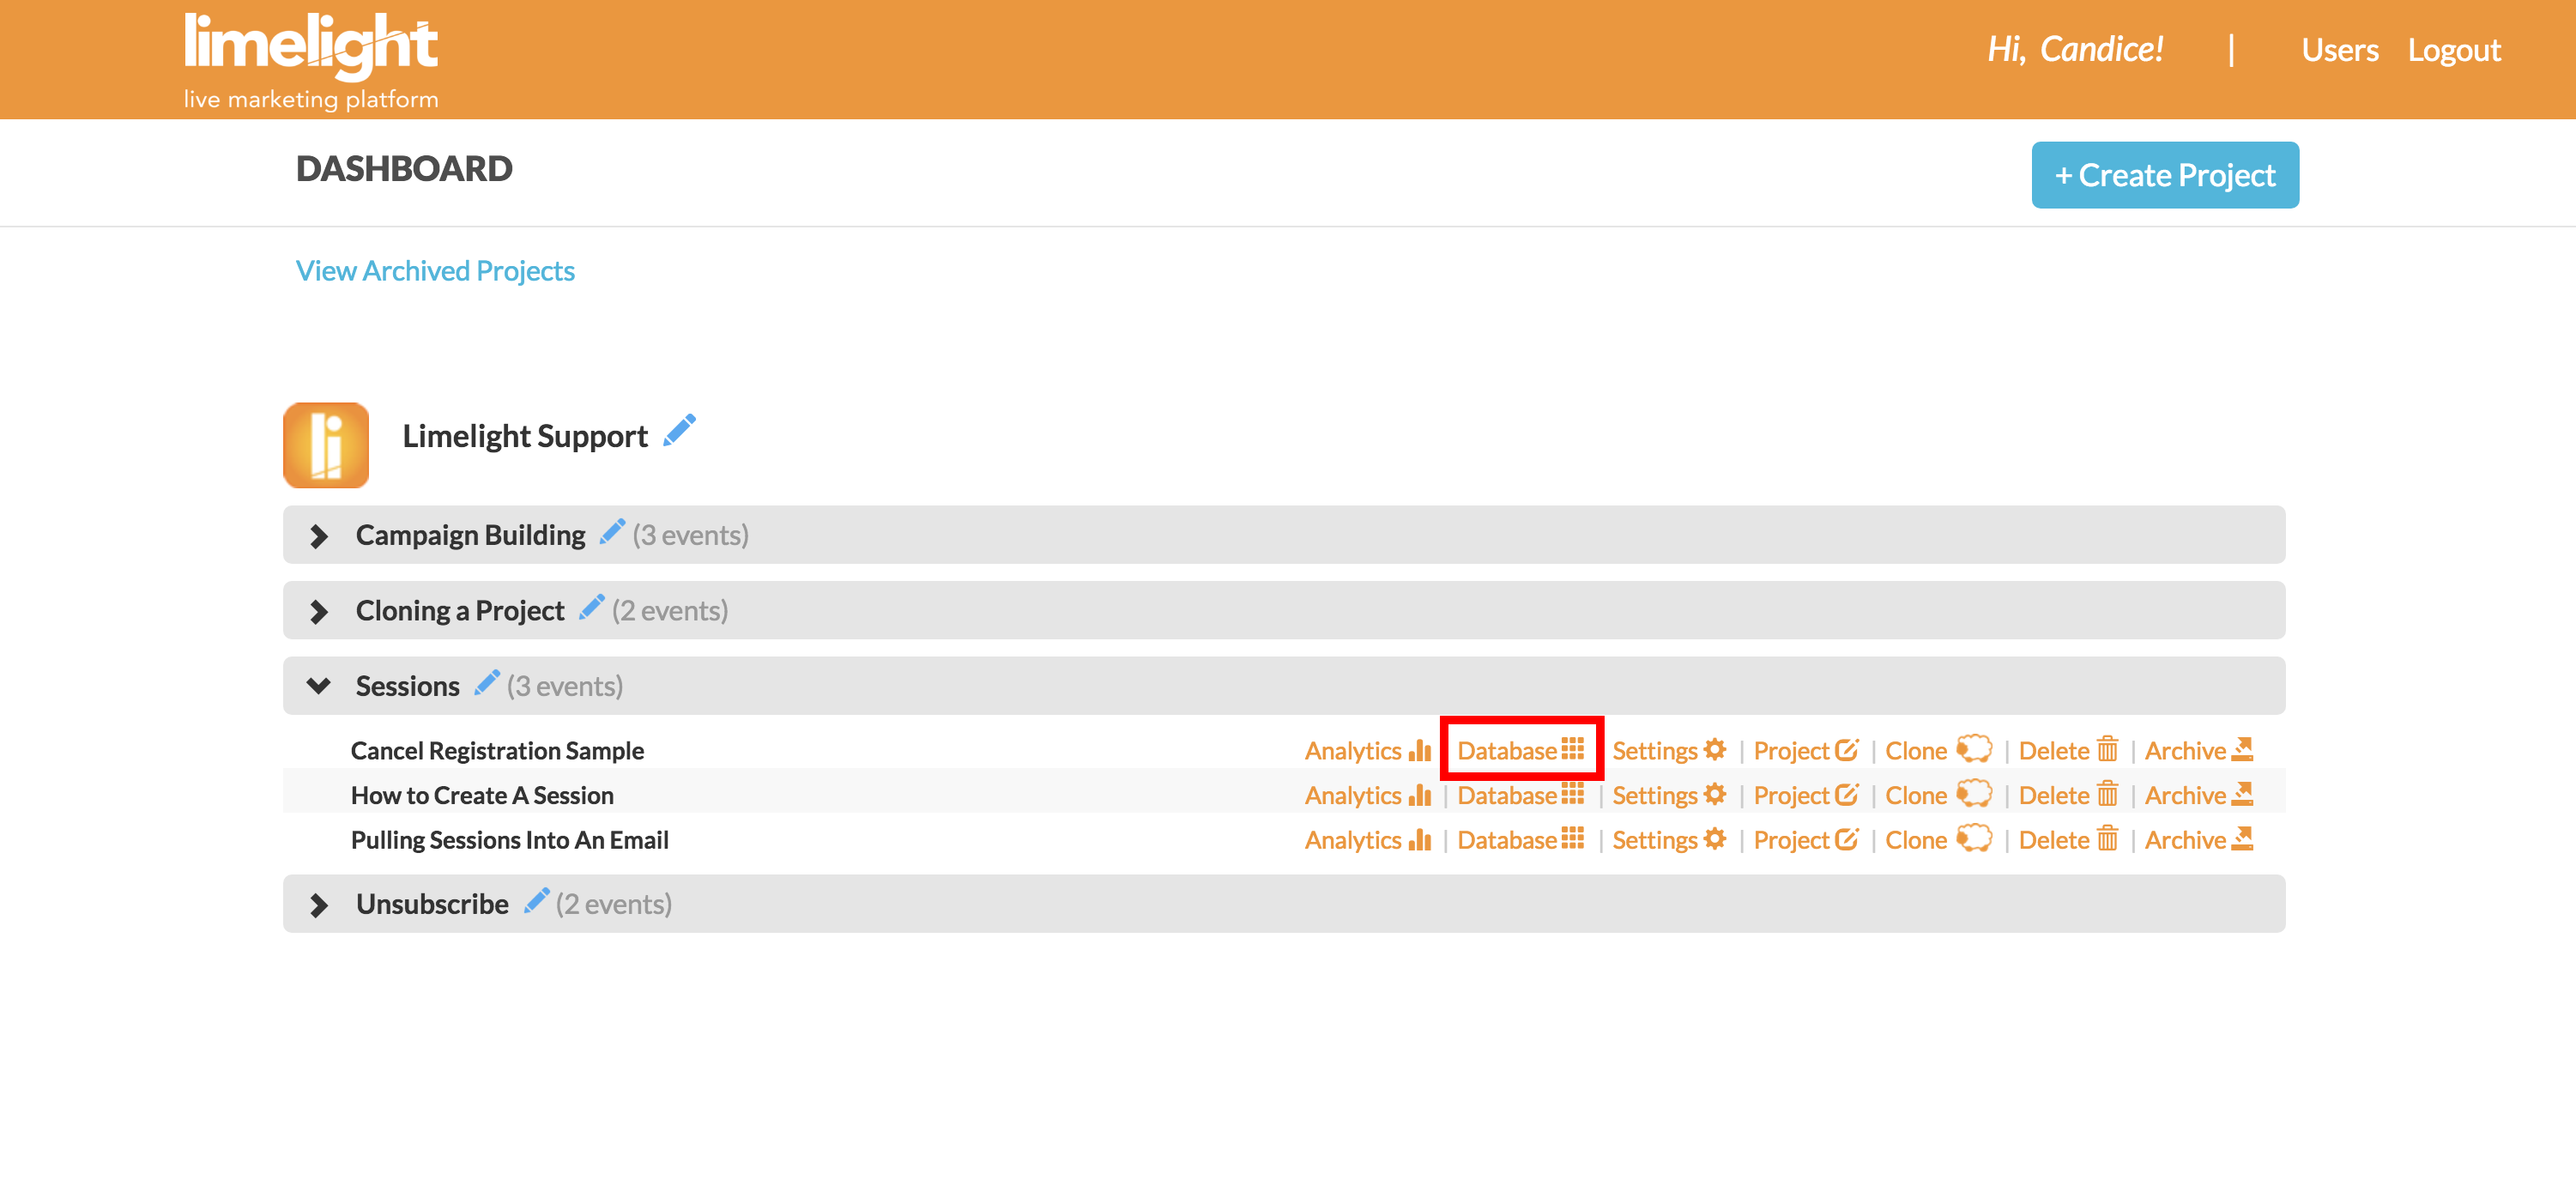Viewport: 2576px width, 1186px height.
Task: Click the Create Project button
Action: point(2164,175)
